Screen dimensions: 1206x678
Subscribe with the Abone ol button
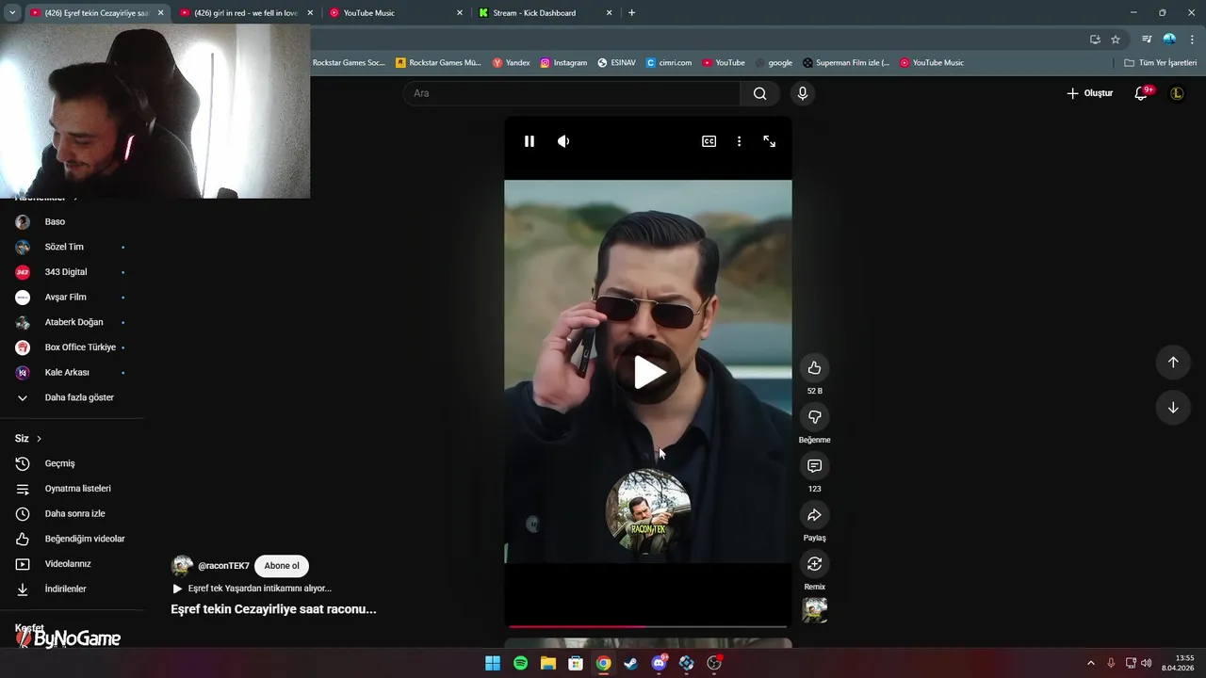coord(282,566)
